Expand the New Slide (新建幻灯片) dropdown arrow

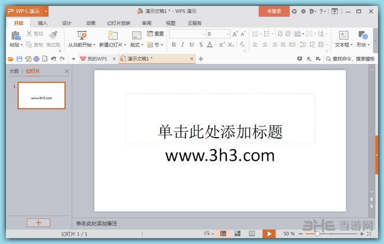(x=125, y=45)
